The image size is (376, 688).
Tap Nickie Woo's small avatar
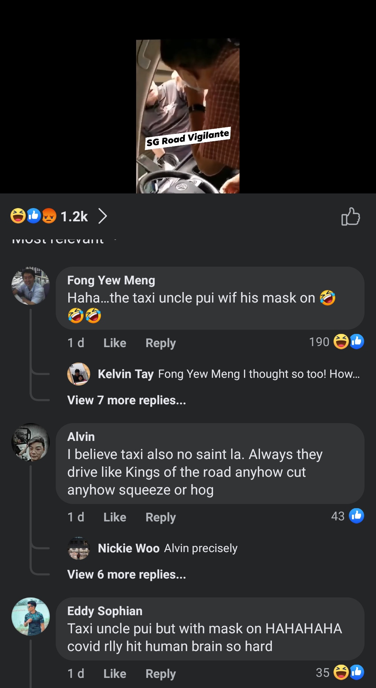79,548
